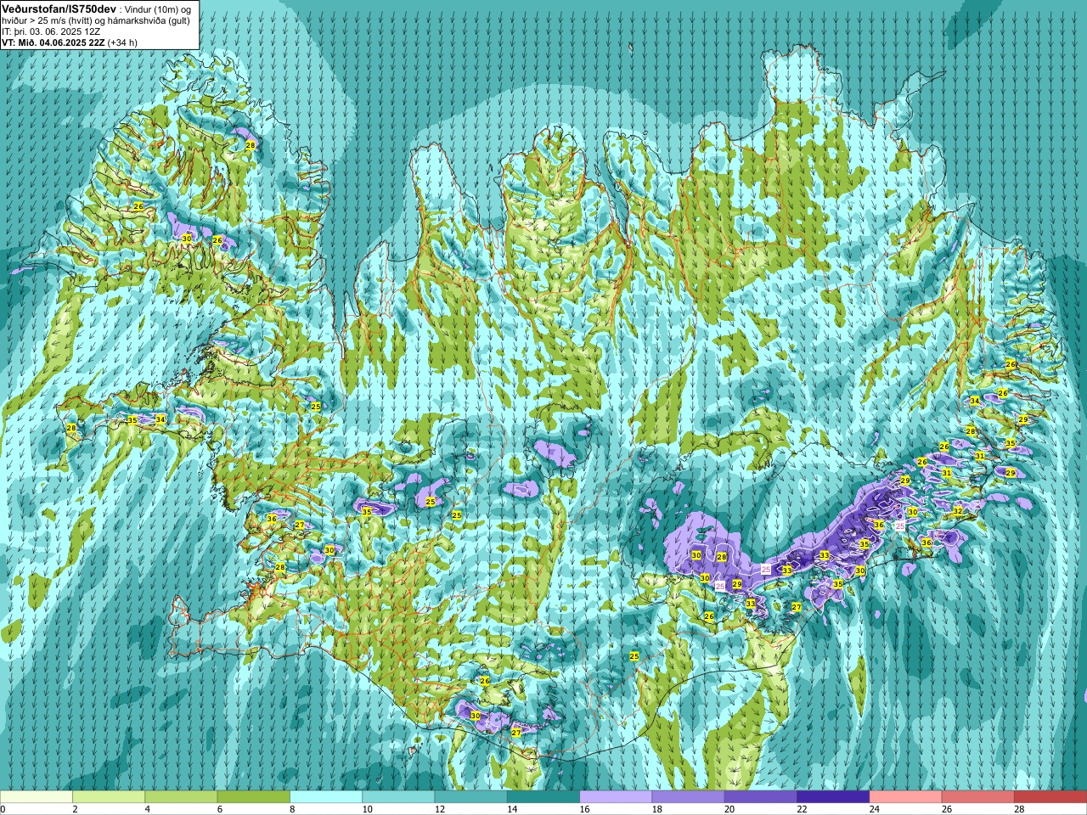Click the "VT: Mið. 04.06.2025 22Z" valid time
Image resolution: width=1087 pixels, height=815 pixels.
click(x=54, y=42)
